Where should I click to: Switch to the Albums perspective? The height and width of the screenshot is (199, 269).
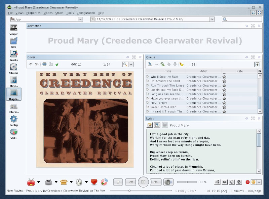pyautogui.click(x=13, y=69)
